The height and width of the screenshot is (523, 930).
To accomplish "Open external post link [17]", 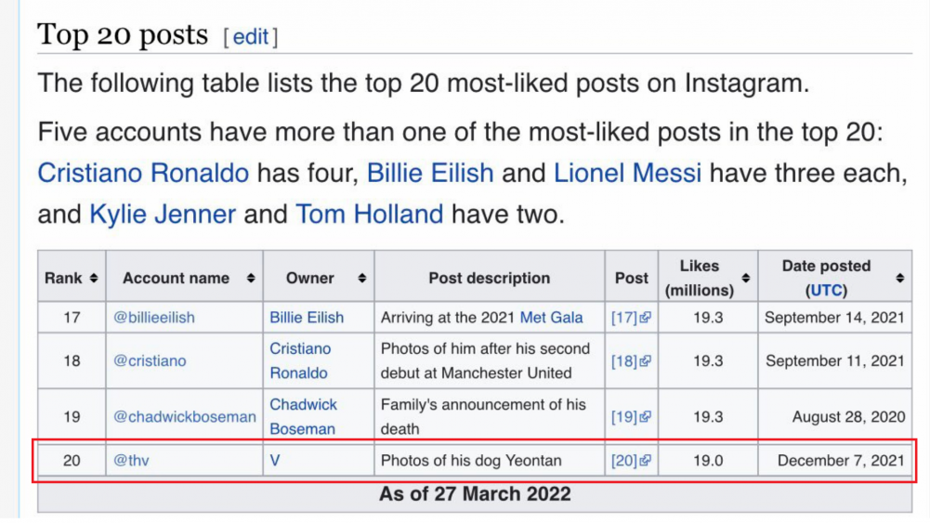I will [631, 318].
